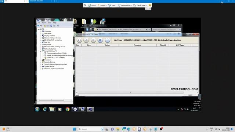
Task: Click Scan for hardware changes icon in Device Manager
Action: tap(58, 26)
